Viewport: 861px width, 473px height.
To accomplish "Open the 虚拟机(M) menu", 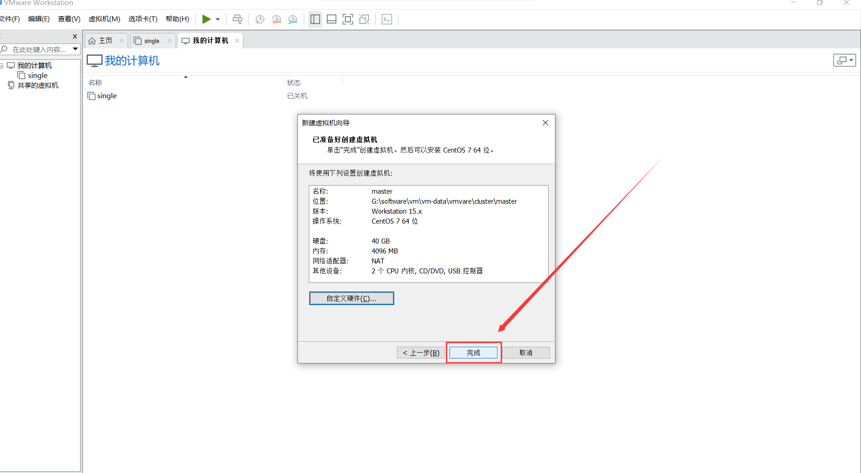I will point(104,19).
